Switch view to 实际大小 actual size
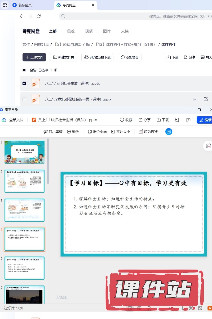 click(121, 132)
